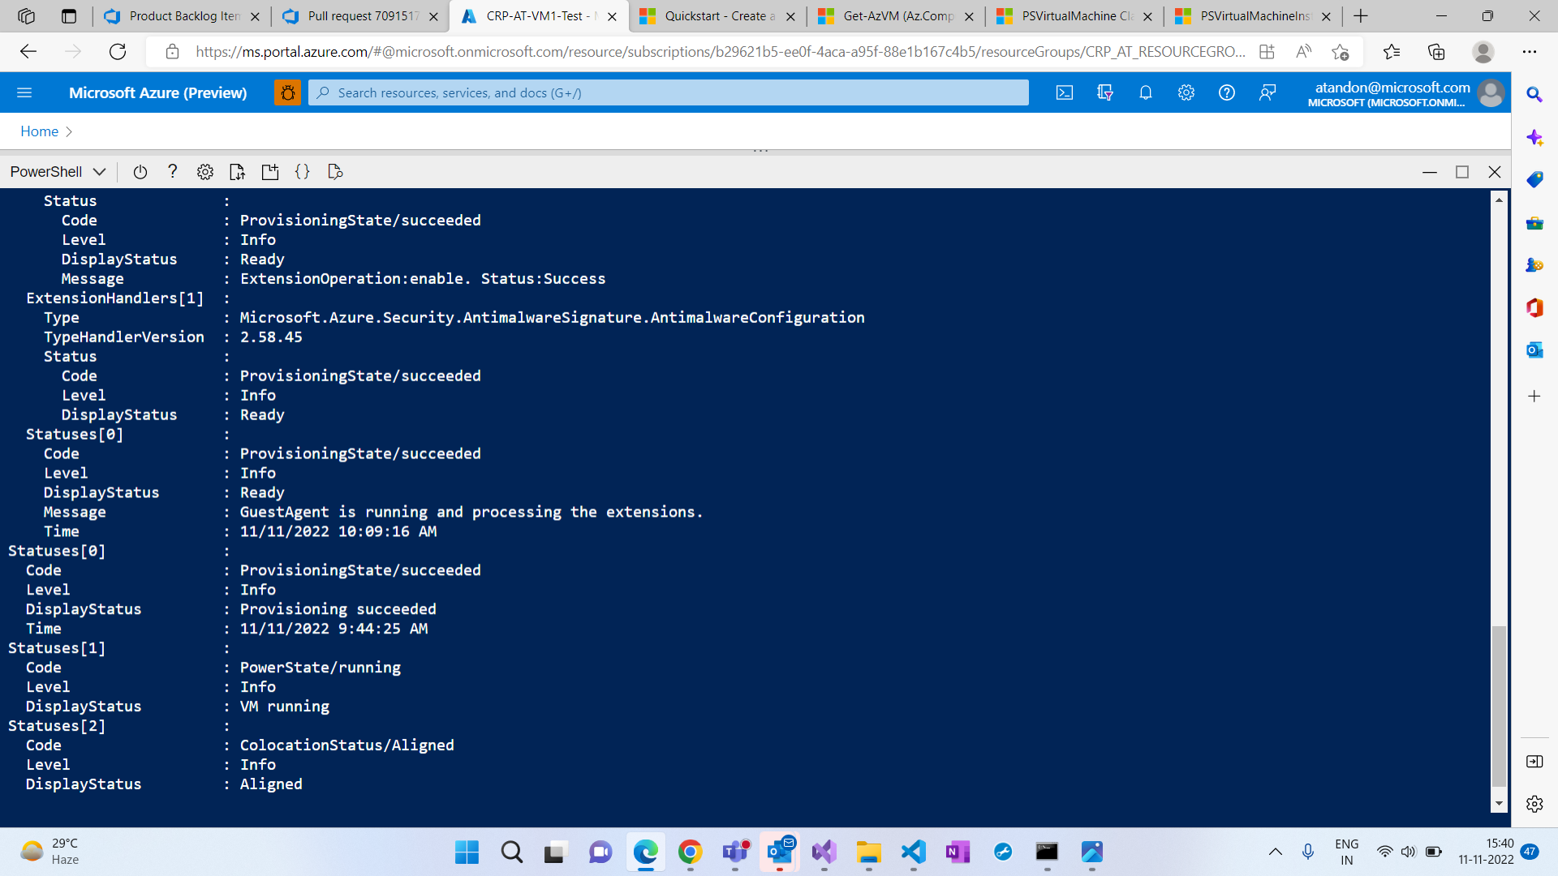Open the directories and subscriptions filter icon
The image size is (1558, 876).
coord(1104,92)
